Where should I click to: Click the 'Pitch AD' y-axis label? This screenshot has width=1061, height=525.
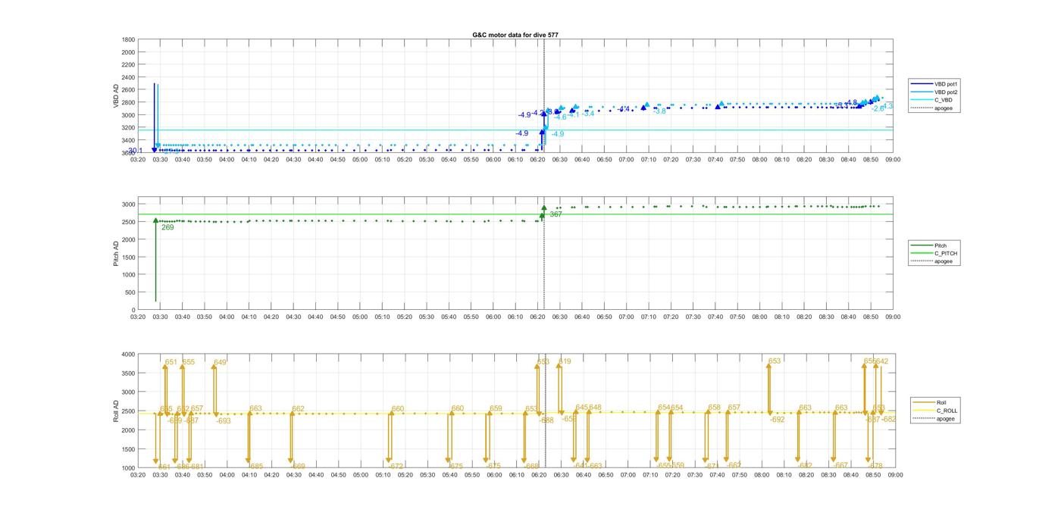[117, 254]
